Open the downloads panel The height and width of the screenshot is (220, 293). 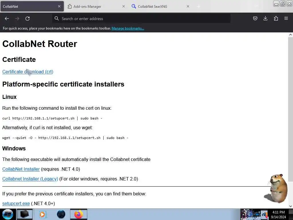(265, 18)
